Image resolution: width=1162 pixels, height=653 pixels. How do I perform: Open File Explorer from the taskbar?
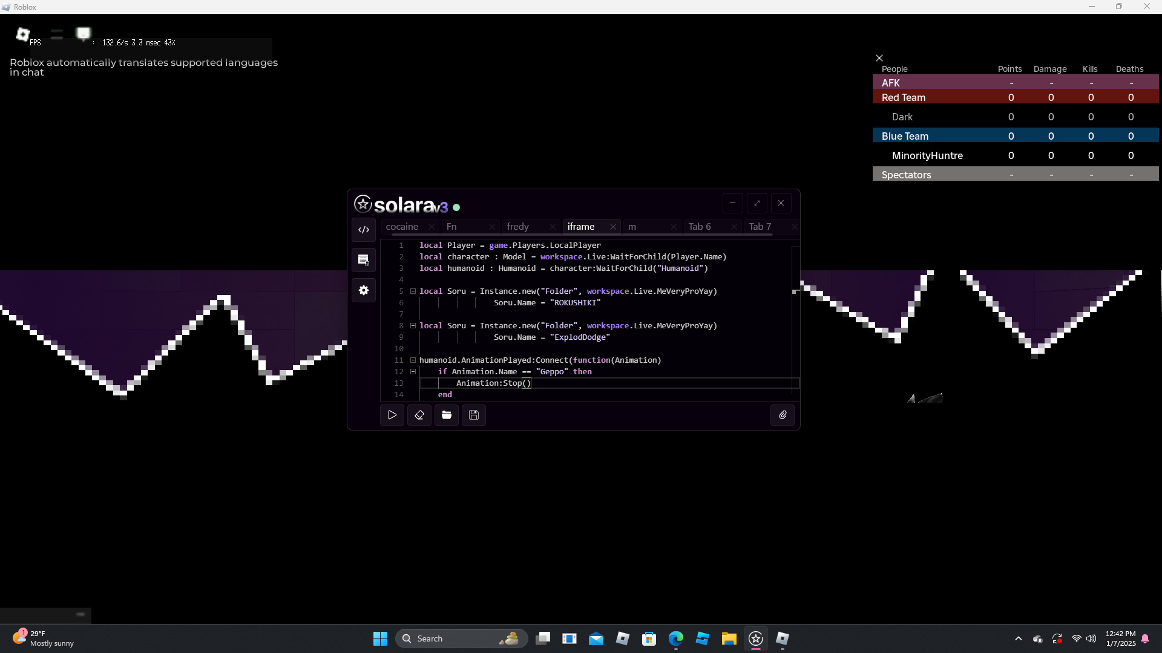(x=729, y=638)
